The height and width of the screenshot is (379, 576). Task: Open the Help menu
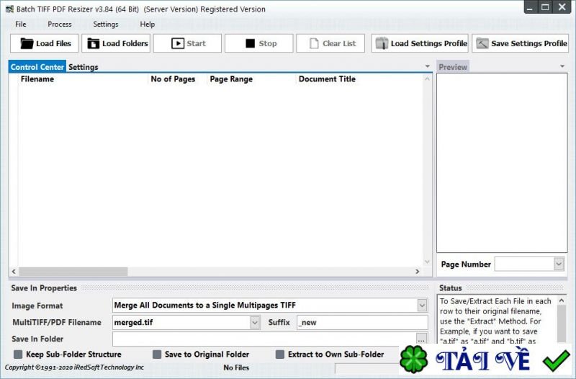click(x=148, y=24)
